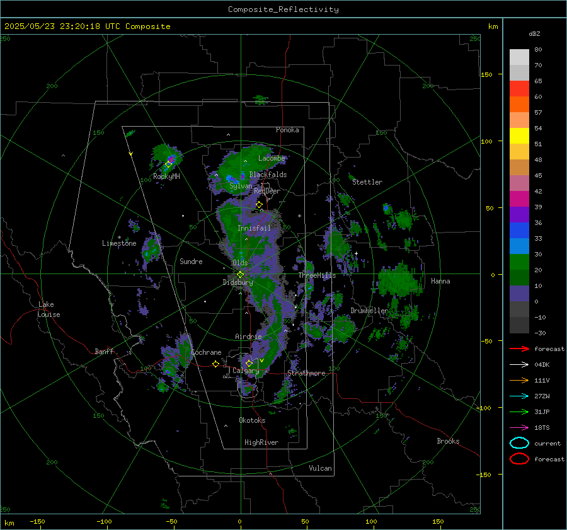Select the RedDeer city label
The width and height of the screenshot is (567, 530).
(x=267, y=191)
